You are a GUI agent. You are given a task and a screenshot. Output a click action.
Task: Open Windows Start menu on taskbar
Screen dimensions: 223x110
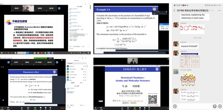tap(2, 53)
